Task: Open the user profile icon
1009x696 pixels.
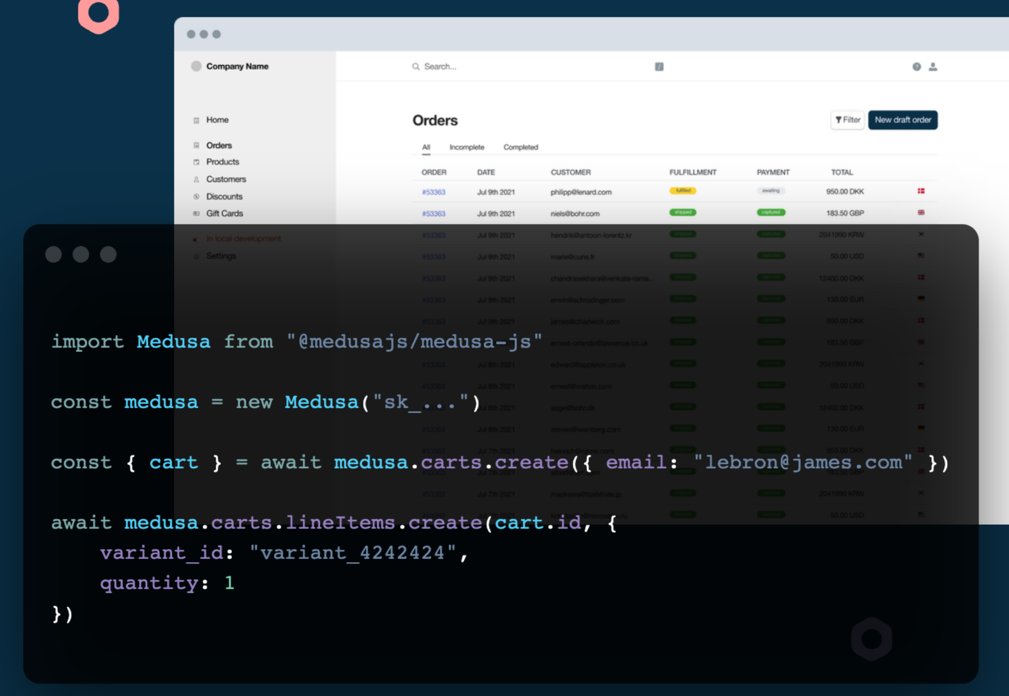Action: click(933, 66)
